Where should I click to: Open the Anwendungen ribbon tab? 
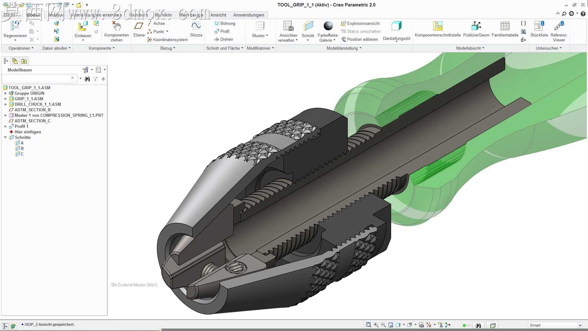click(249, 15)
